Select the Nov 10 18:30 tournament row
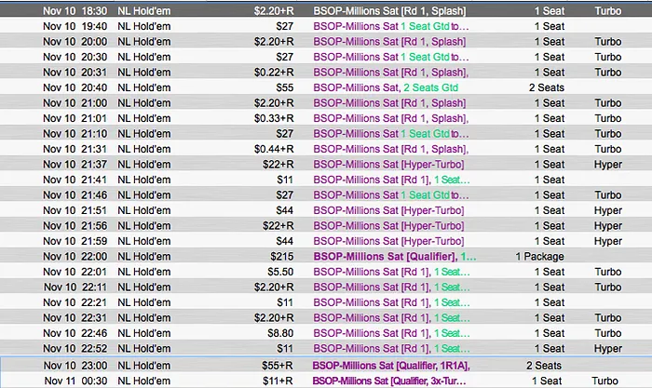This screenshot has height=388, width=652. pyautogui.click(x=326, y=11)
